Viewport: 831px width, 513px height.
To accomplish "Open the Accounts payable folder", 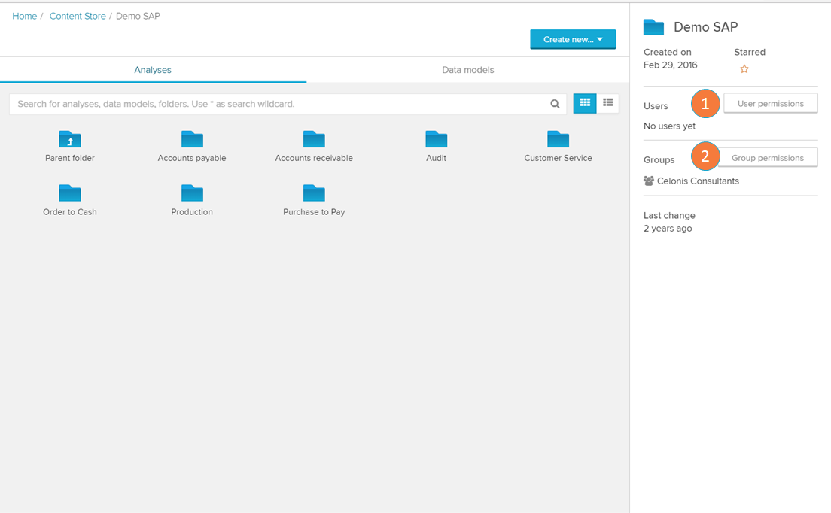I will 192,139.
